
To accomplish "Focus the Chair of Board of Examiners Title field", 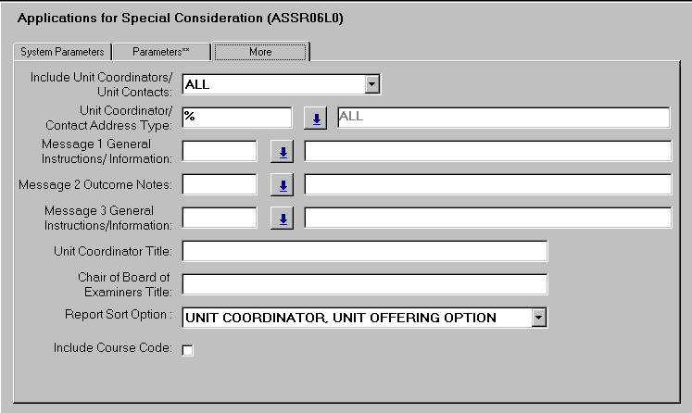I will [365, 284].
